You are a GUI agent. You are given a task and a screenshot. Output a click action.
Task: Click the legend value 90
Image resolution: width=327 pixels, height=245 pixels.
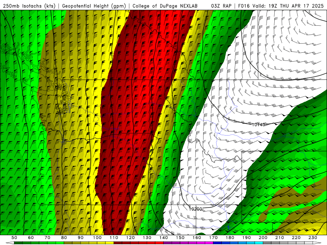(81, 238)
